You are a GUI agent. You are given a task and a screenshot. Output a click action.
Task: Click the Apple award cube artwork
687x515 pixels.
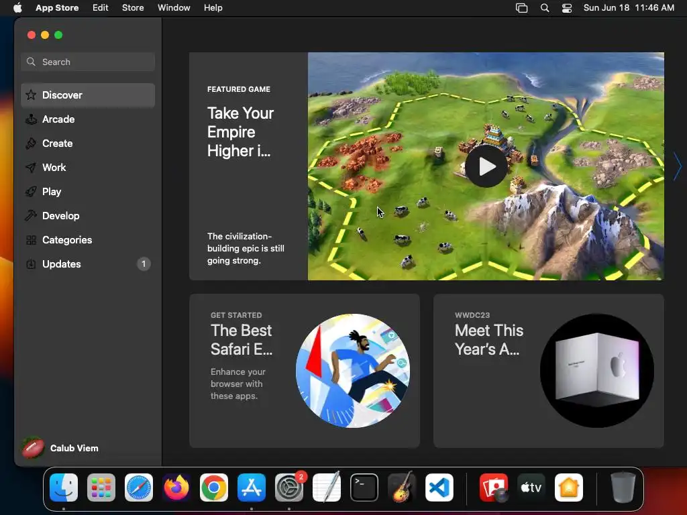[x=596, y=370]
